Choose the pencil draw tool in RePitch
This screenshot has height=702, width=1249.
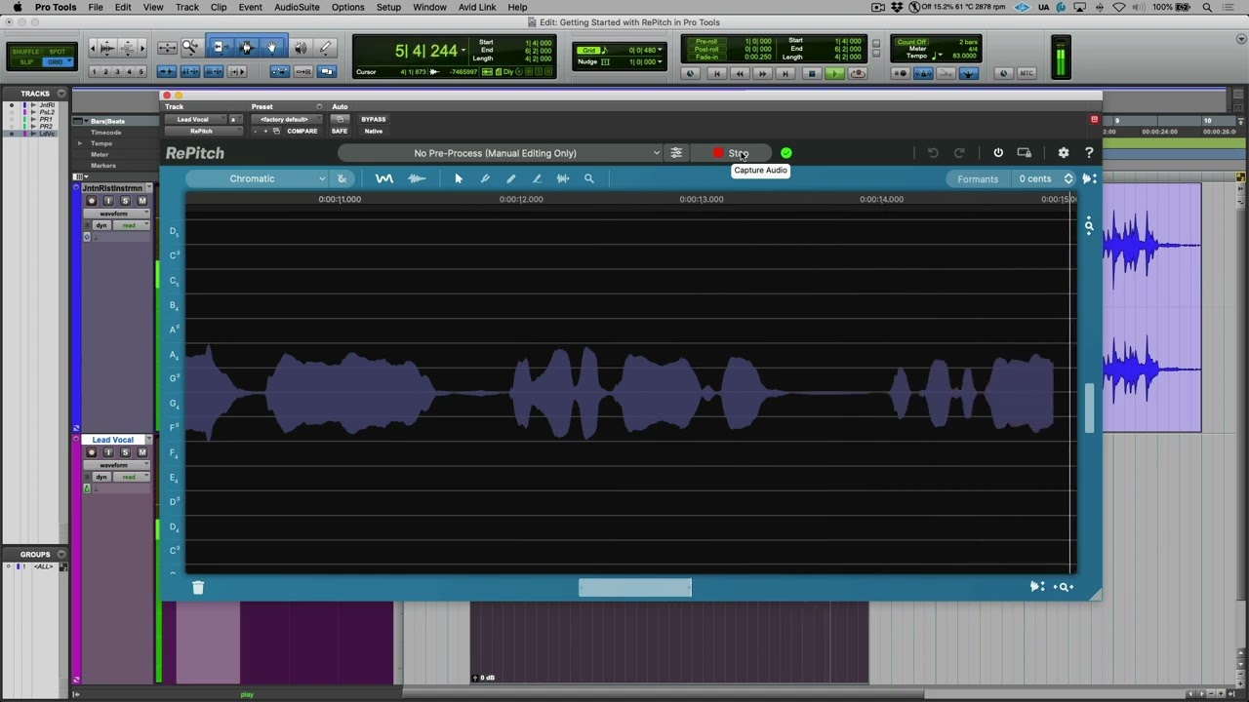[x=510, y=178]
